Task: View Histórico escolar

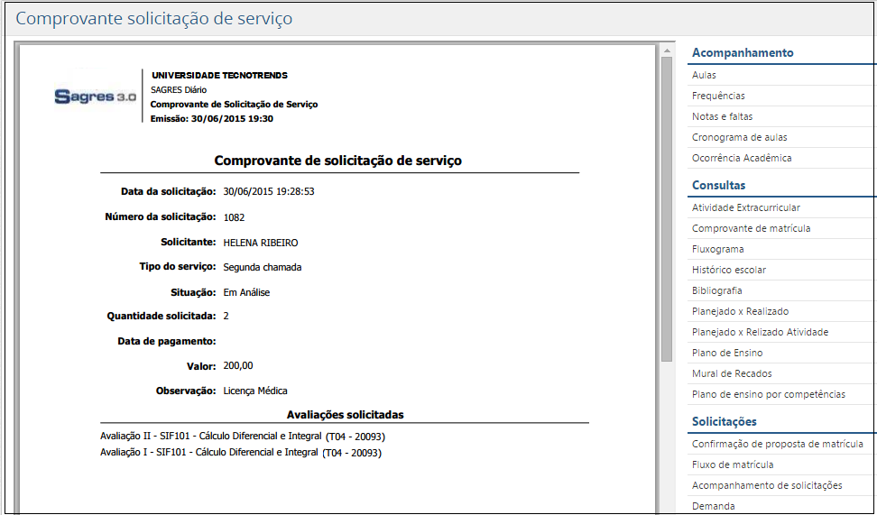Action: (728, 270)
